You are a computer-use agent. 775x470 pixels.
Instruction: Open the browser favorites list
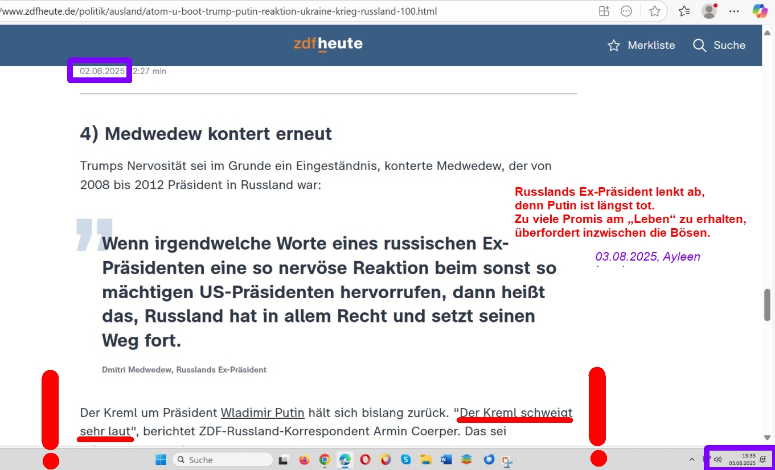(684, 11)
